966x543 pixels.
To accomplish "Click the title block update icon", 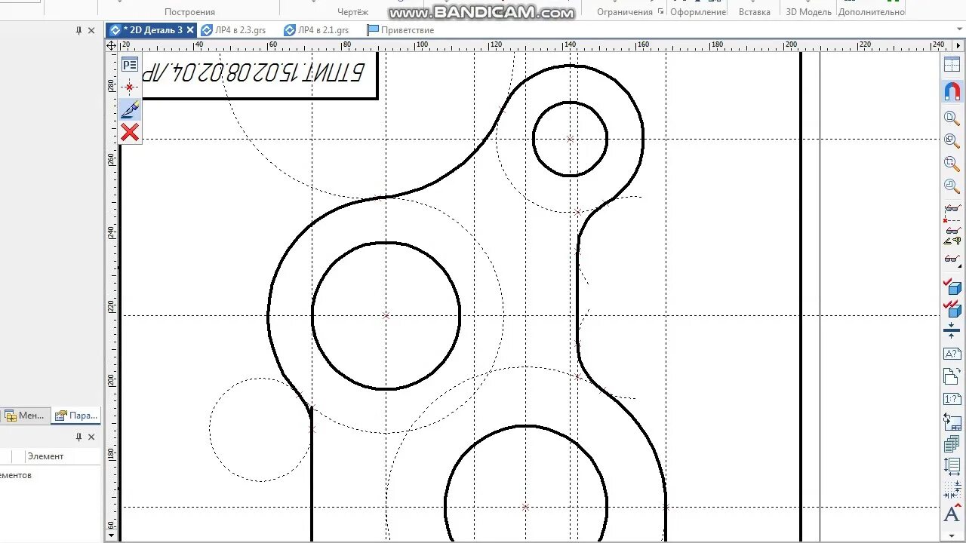I will pos(952,422).
